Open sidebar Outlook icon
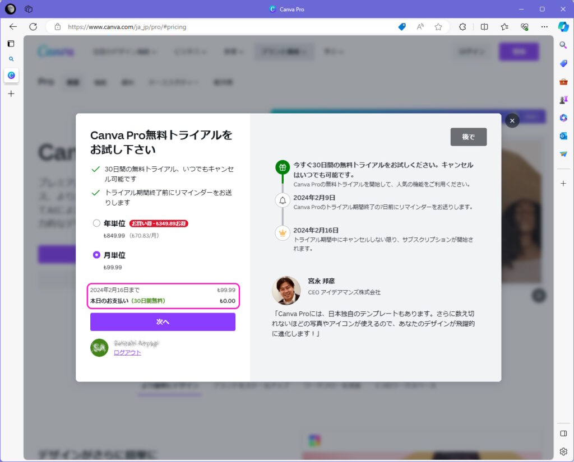The image size is (574, 462). [563, 136]
